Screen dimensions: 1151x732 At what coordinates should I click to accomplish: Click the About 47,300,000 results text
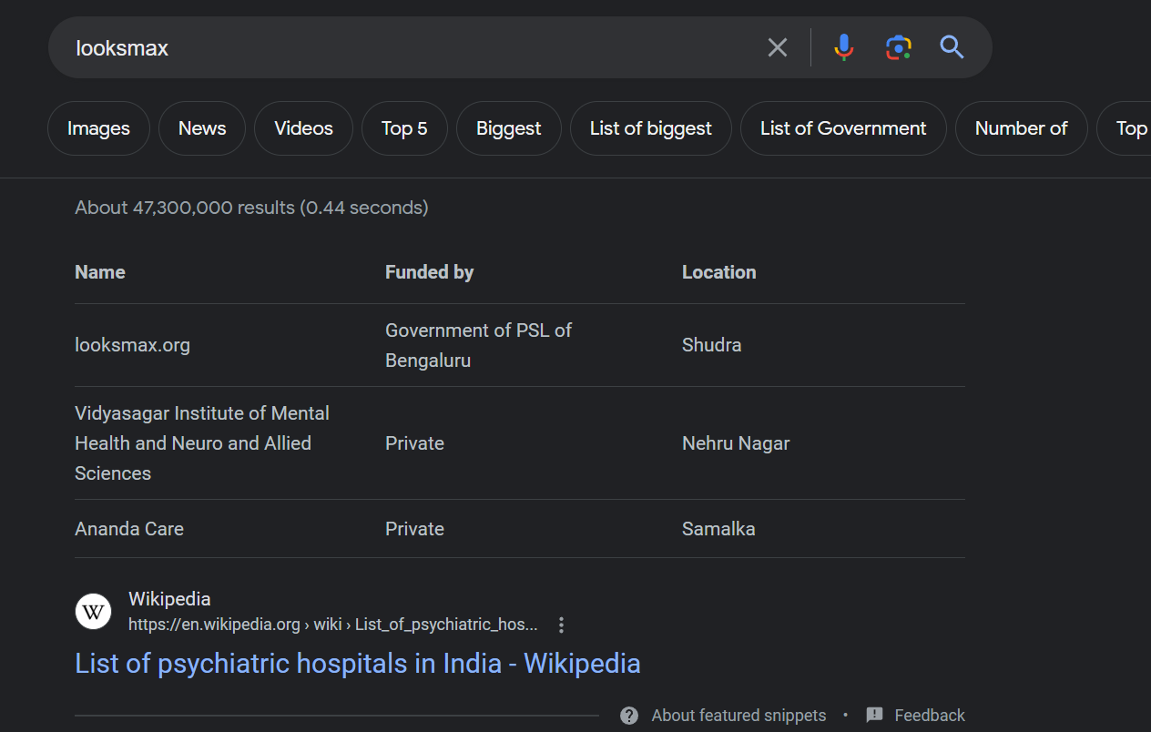(251, 208)
